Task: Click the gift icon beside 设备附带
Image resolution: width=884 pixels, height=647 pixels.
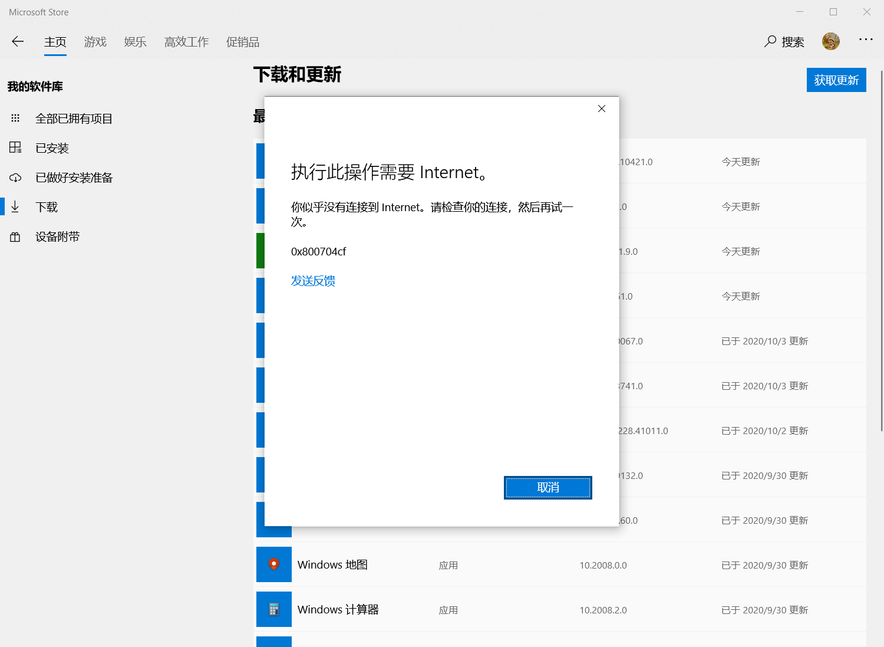Action: pyautogui.click(x=15, y=237)
